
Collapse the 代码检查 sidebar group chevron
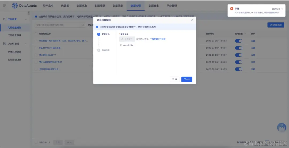[x=26, y=19]
